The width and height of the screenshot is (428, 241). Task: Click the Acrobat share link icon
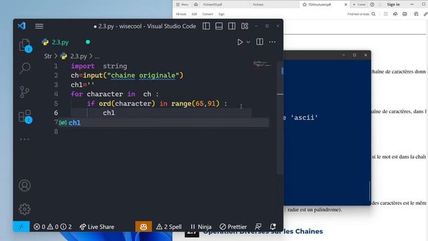point(425,14)
